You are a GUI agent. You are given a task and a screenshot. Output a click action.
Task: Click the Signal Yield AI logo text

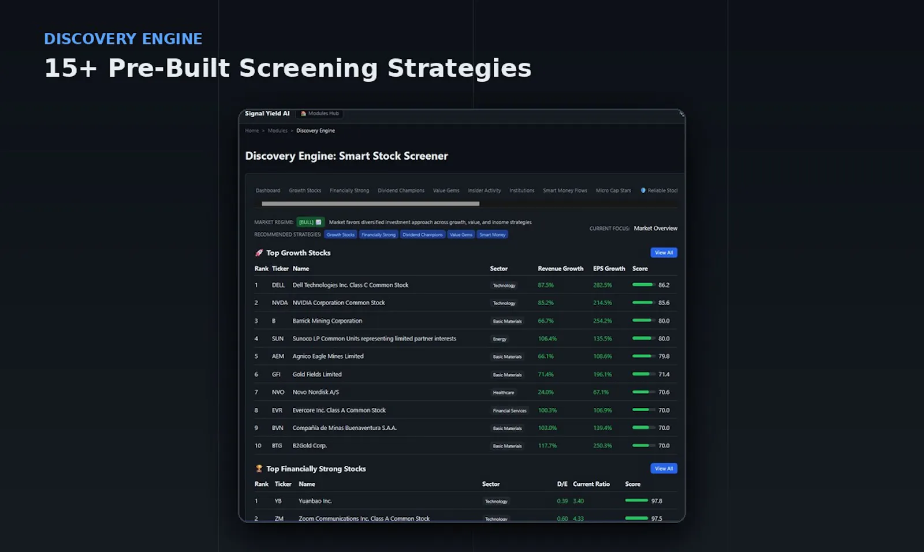click(x=267, y=114)
